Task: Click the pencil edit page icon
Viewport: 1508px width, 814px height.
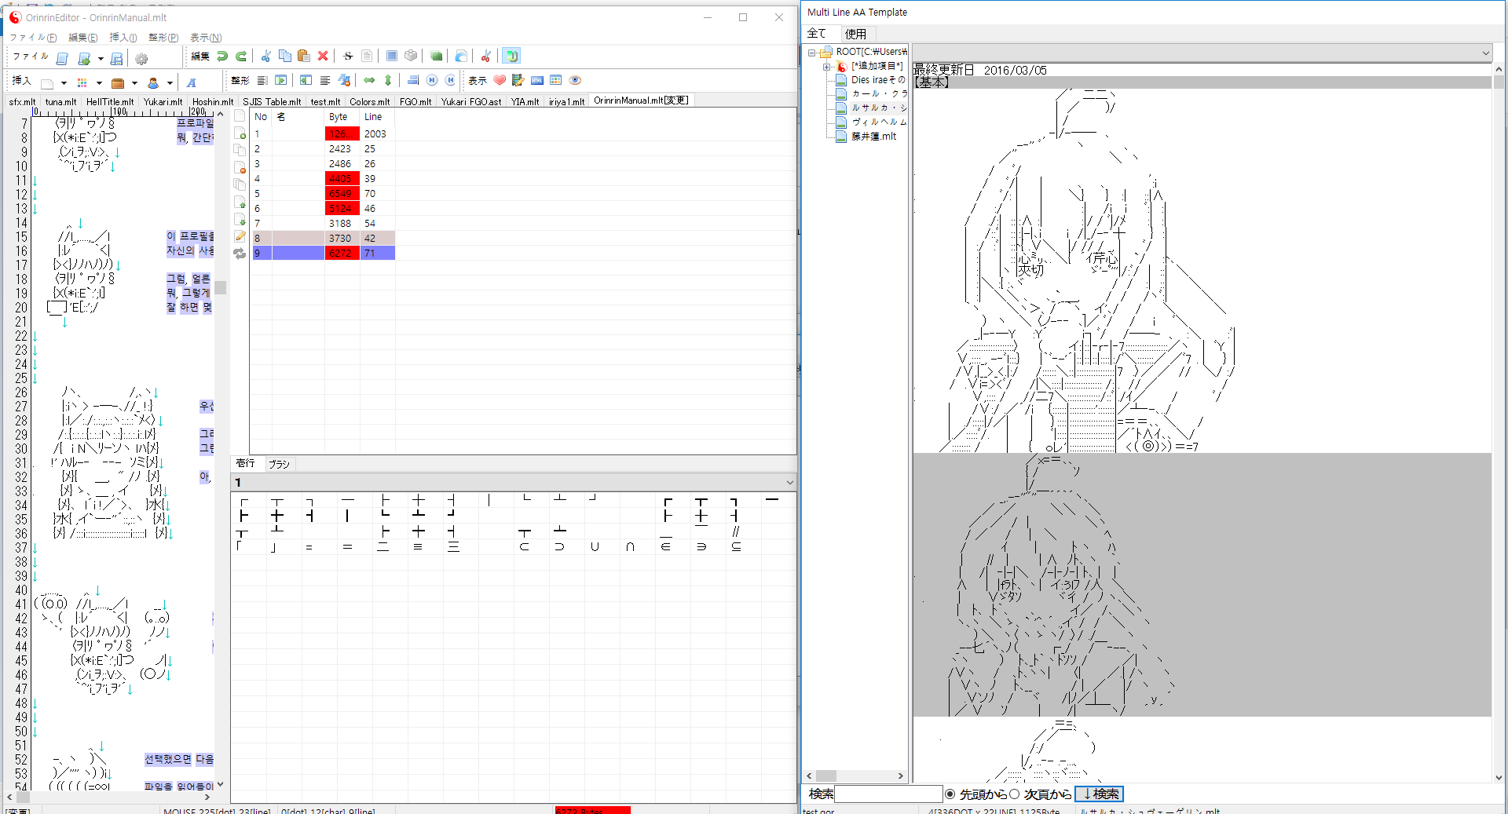Action: [x=240, y=236]
